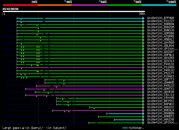Click the ~100% legend label

tap(171, 2)
